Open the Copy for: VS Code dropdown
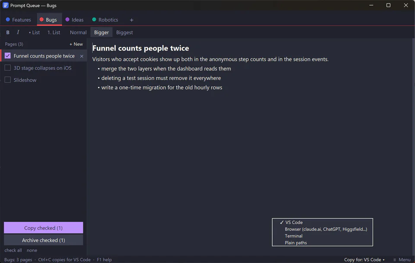The height and width of the screenshot is (263, 415). pos(364,260)
